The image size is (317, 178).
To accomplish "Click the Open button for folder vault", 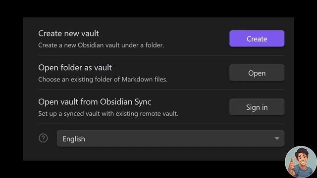I will pos(257,73).
